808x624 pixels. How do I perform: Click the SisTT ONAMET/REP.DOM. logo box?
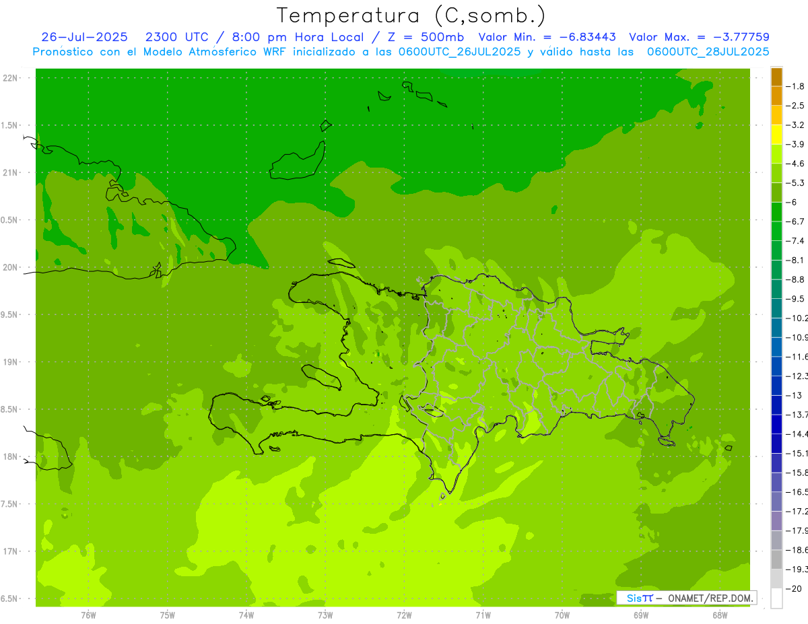[x=686, y=598]
